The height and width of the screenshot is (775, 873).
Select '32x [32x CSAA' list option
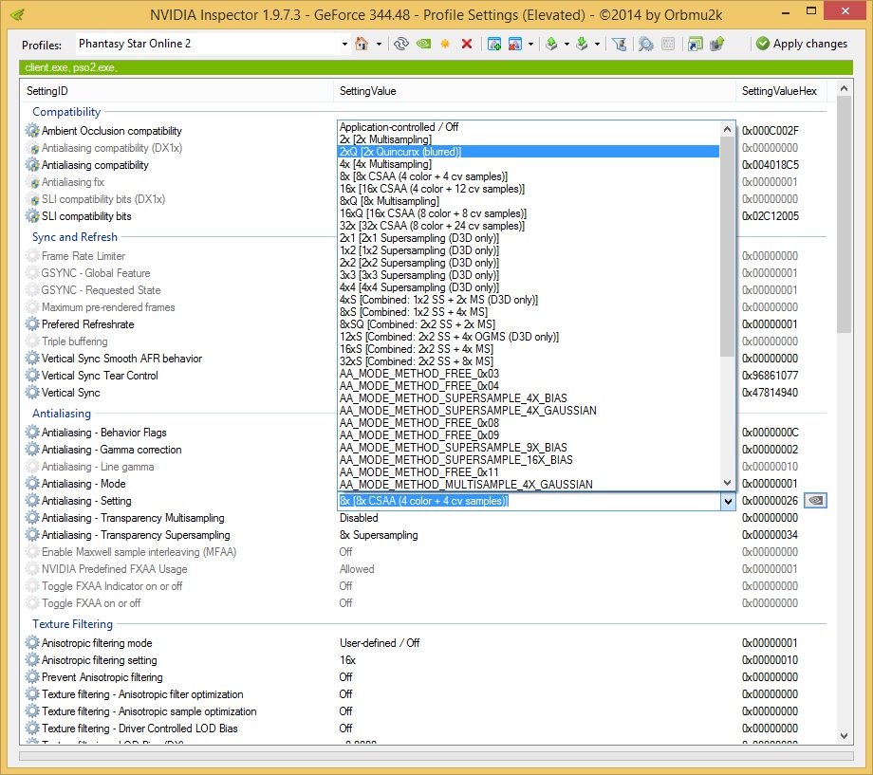coord(529,226)
